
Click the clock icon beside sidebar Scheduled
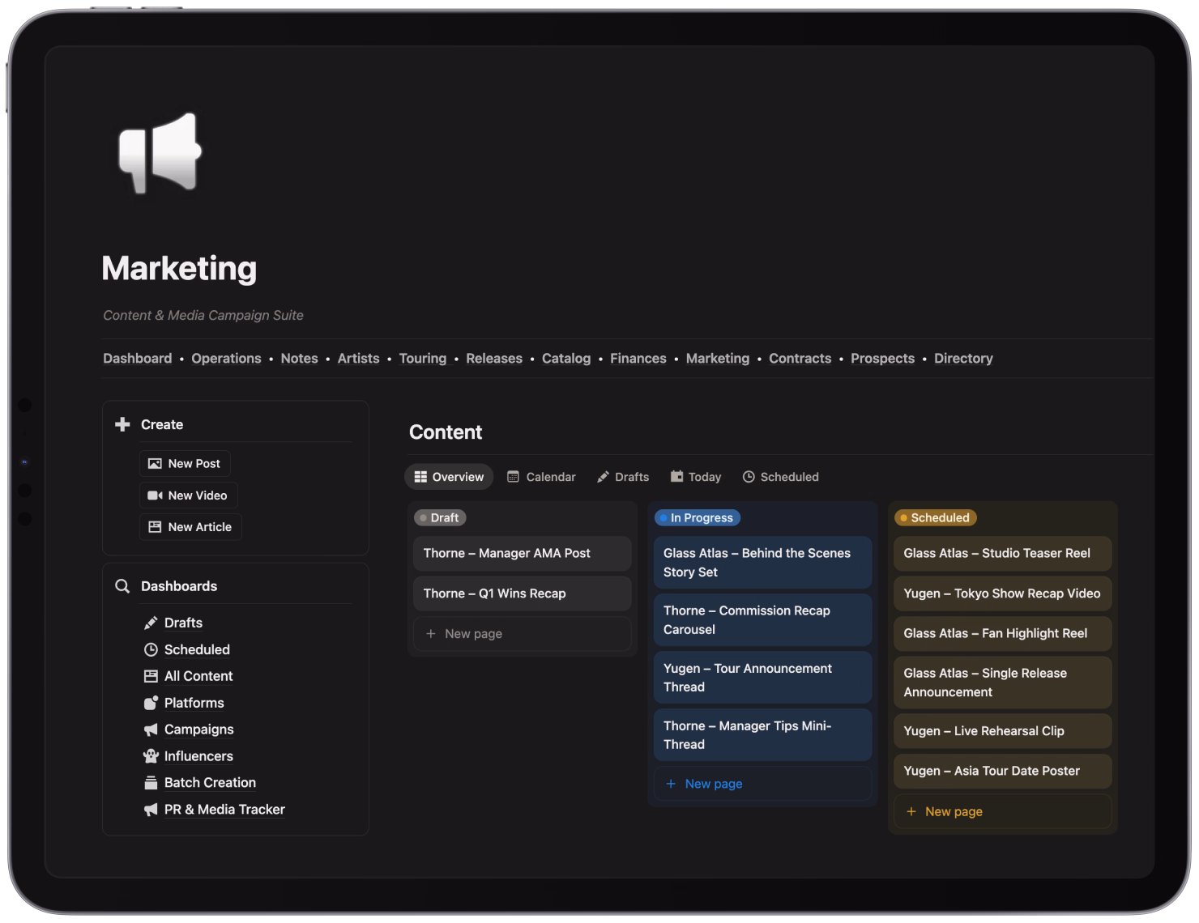(x=151, y=649)
